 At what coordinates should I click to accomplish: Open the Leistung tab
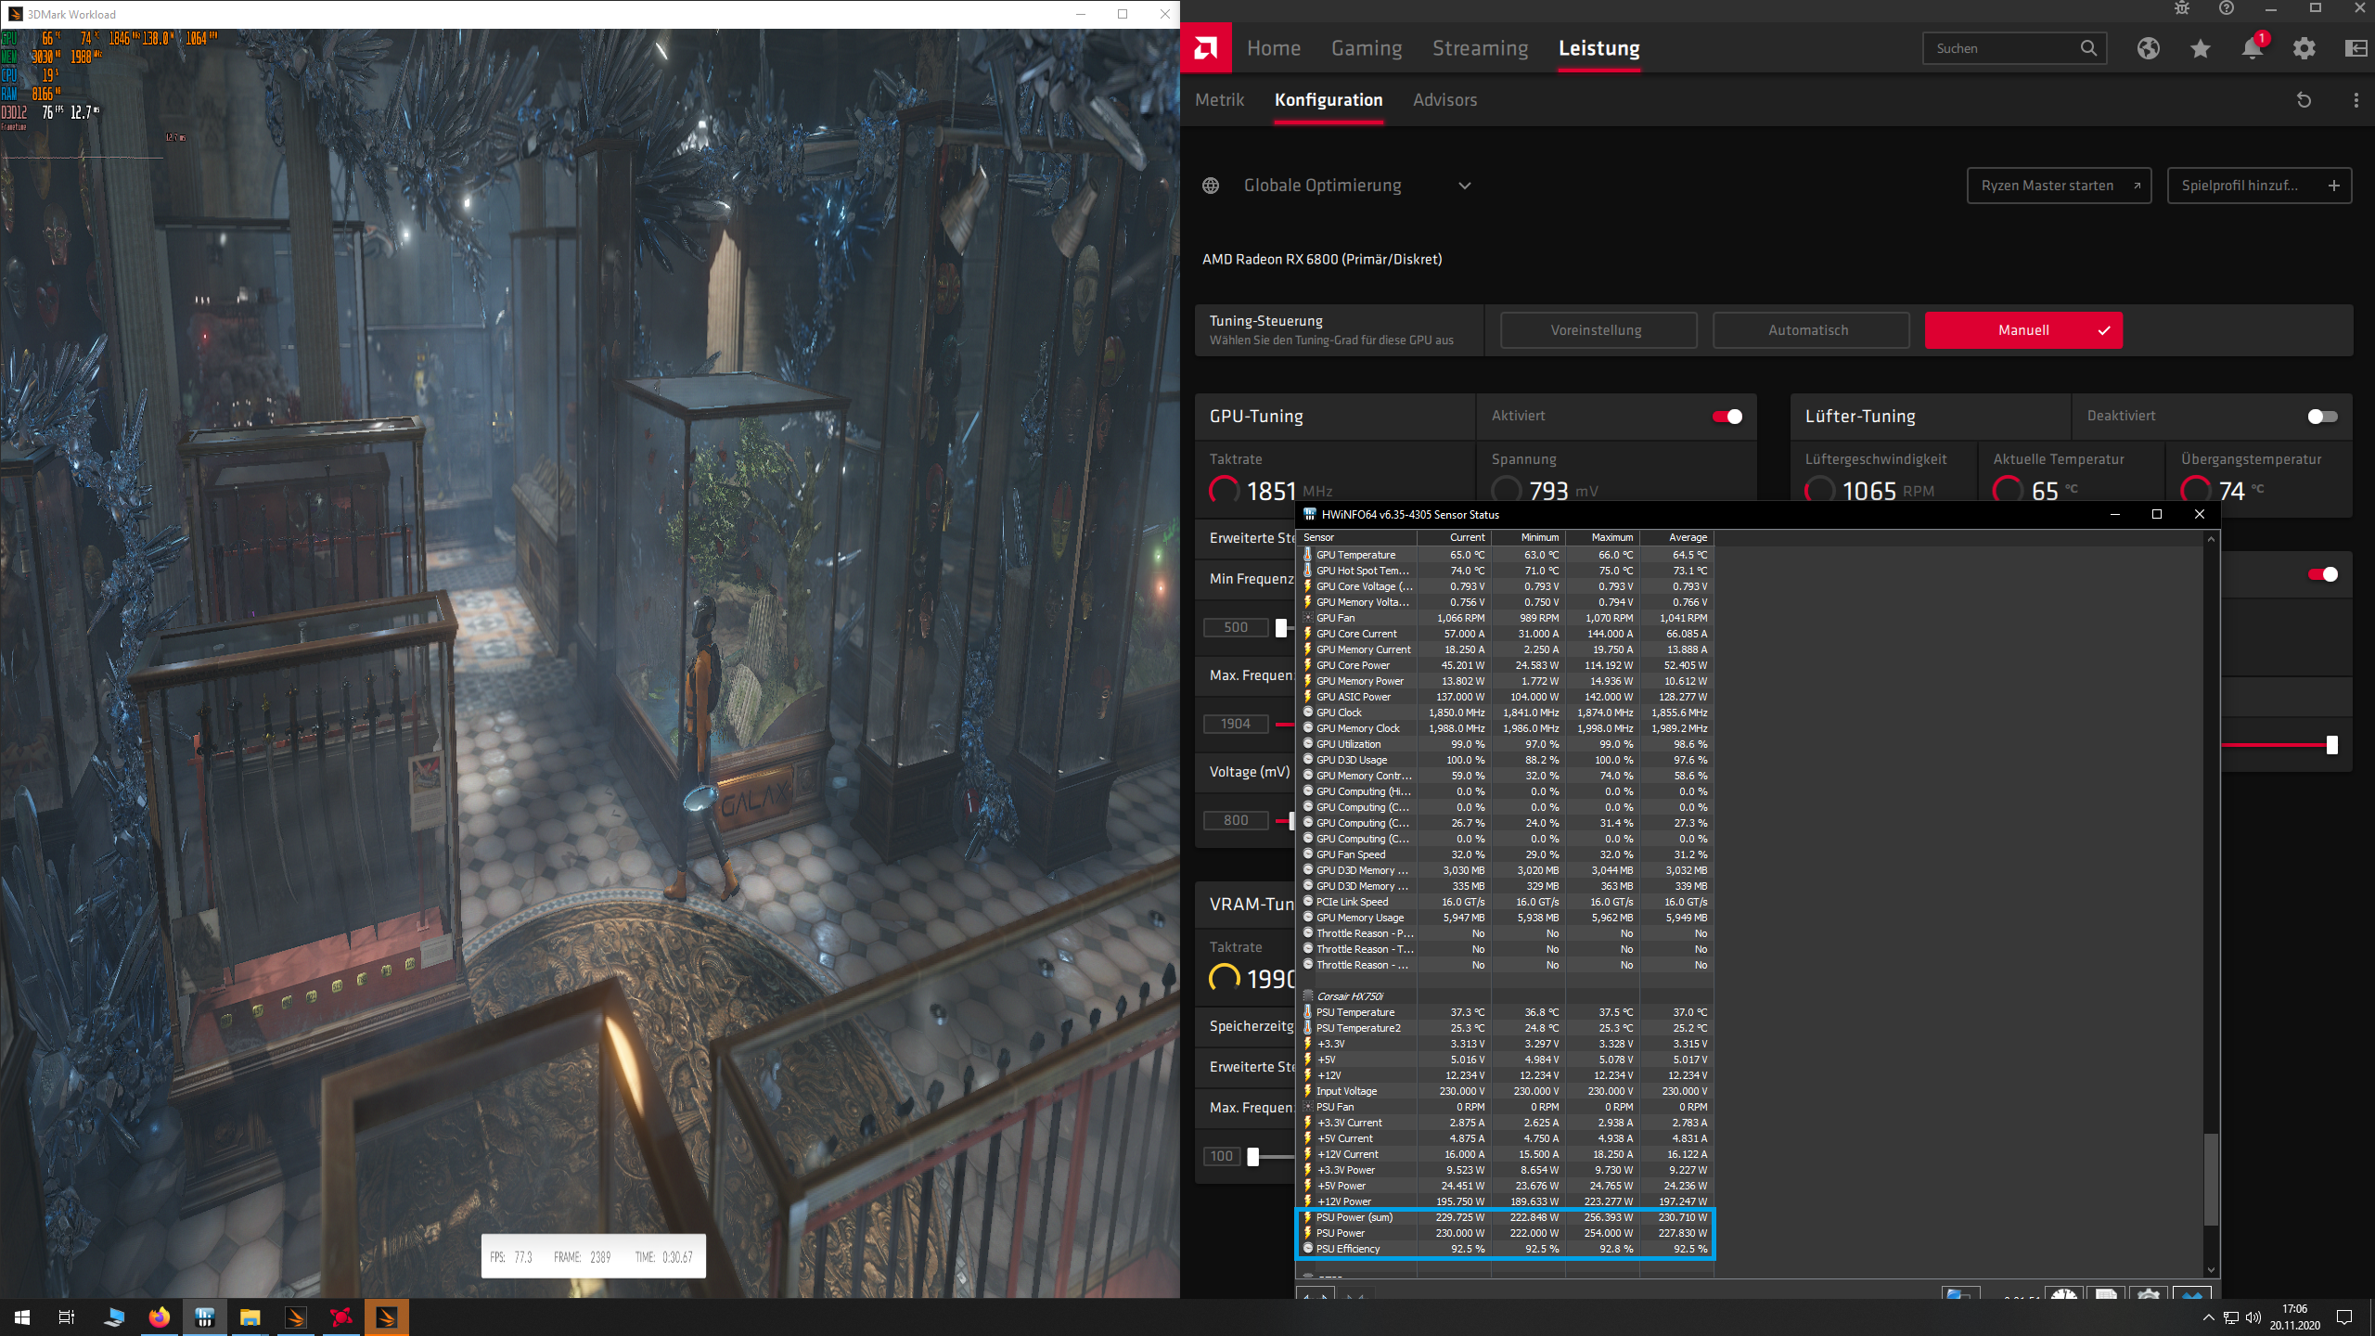pos(1599,48)
